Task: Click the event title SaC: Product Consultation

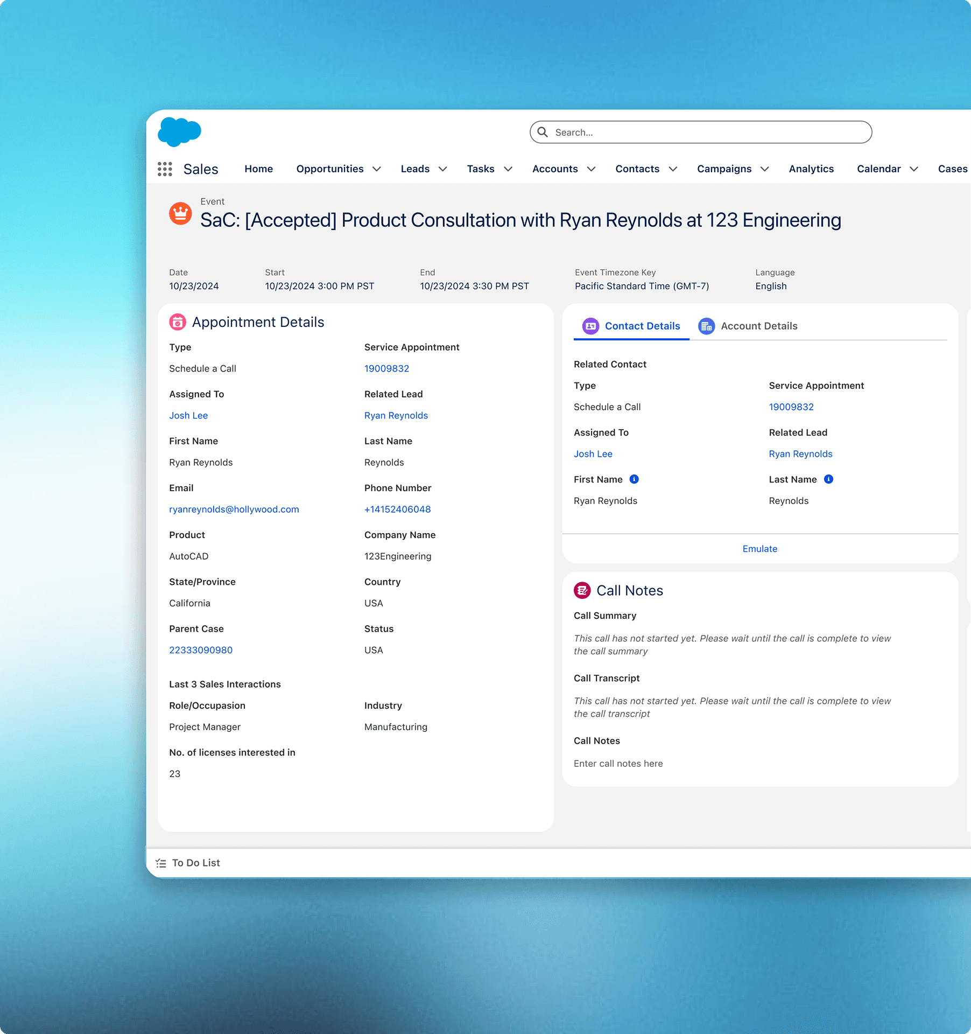Action: point(521,220)
